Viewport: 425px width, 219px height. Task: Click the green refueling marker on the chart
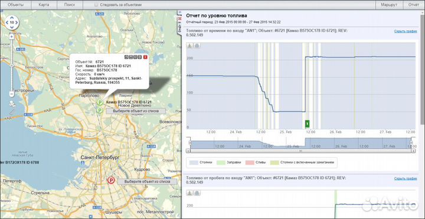point(308,123)
